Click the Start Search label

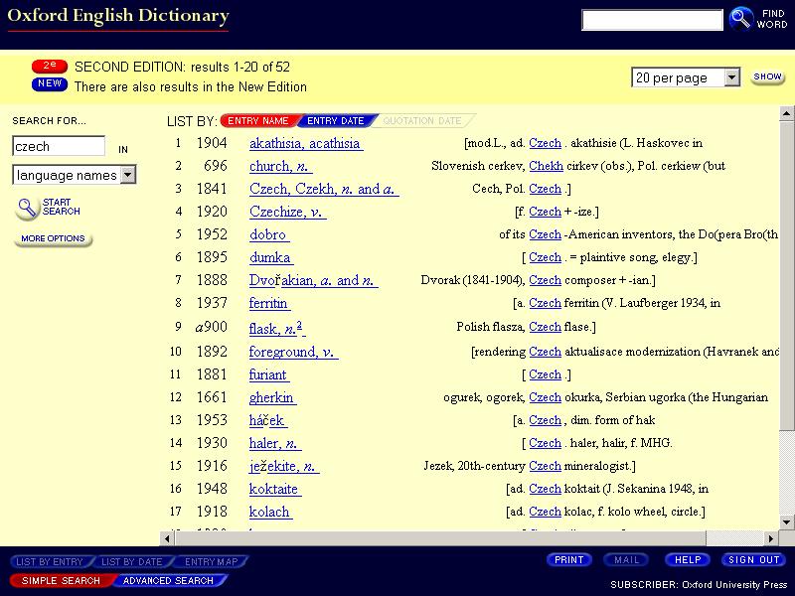[x=62, y=207]
